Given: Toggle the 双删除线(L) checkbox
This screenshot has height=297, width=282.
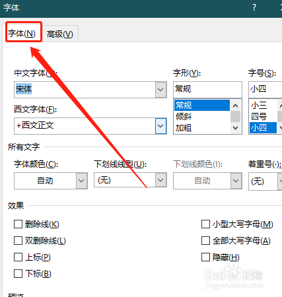Looking at the screenshot, I should tap(18, 240).
